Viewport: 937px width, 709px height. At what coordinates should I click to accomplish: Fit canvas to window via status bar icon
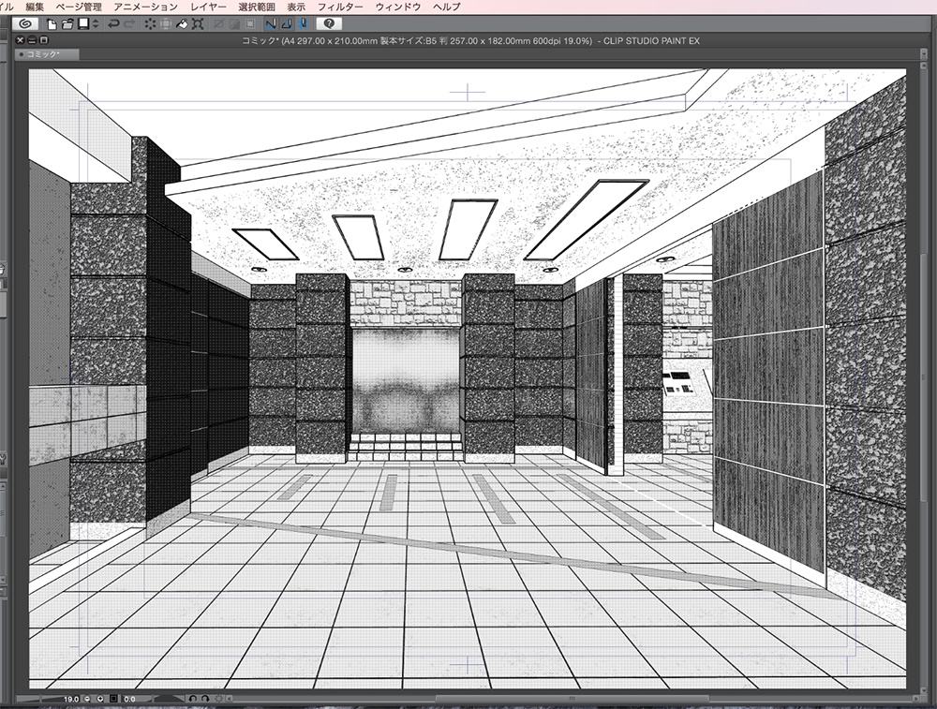112,699
